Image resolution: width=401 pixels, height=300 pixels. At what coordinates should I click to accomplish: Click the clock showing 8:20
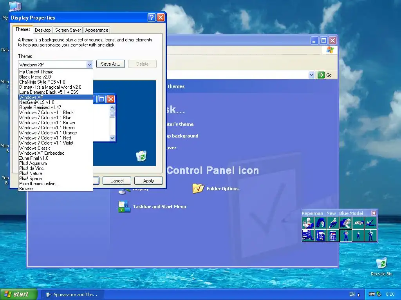point(390,294)
